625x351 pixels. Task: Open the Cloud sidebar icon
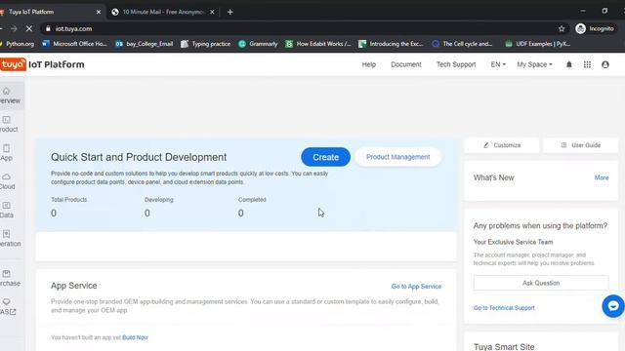point(7,176)
